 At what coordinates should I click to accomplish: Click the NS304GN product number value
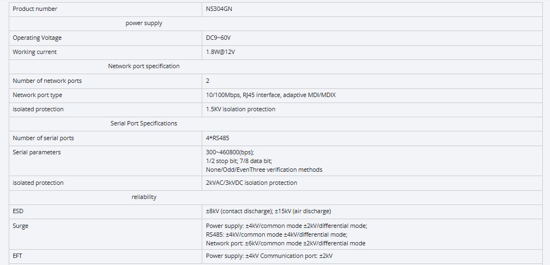coord(220,9)
